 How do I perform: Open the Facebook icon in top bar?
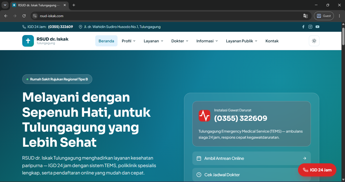tap(303, 27)
